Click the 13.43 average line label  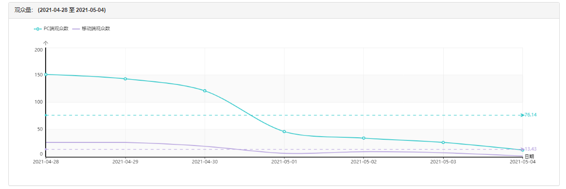click(x=530, y=149)
